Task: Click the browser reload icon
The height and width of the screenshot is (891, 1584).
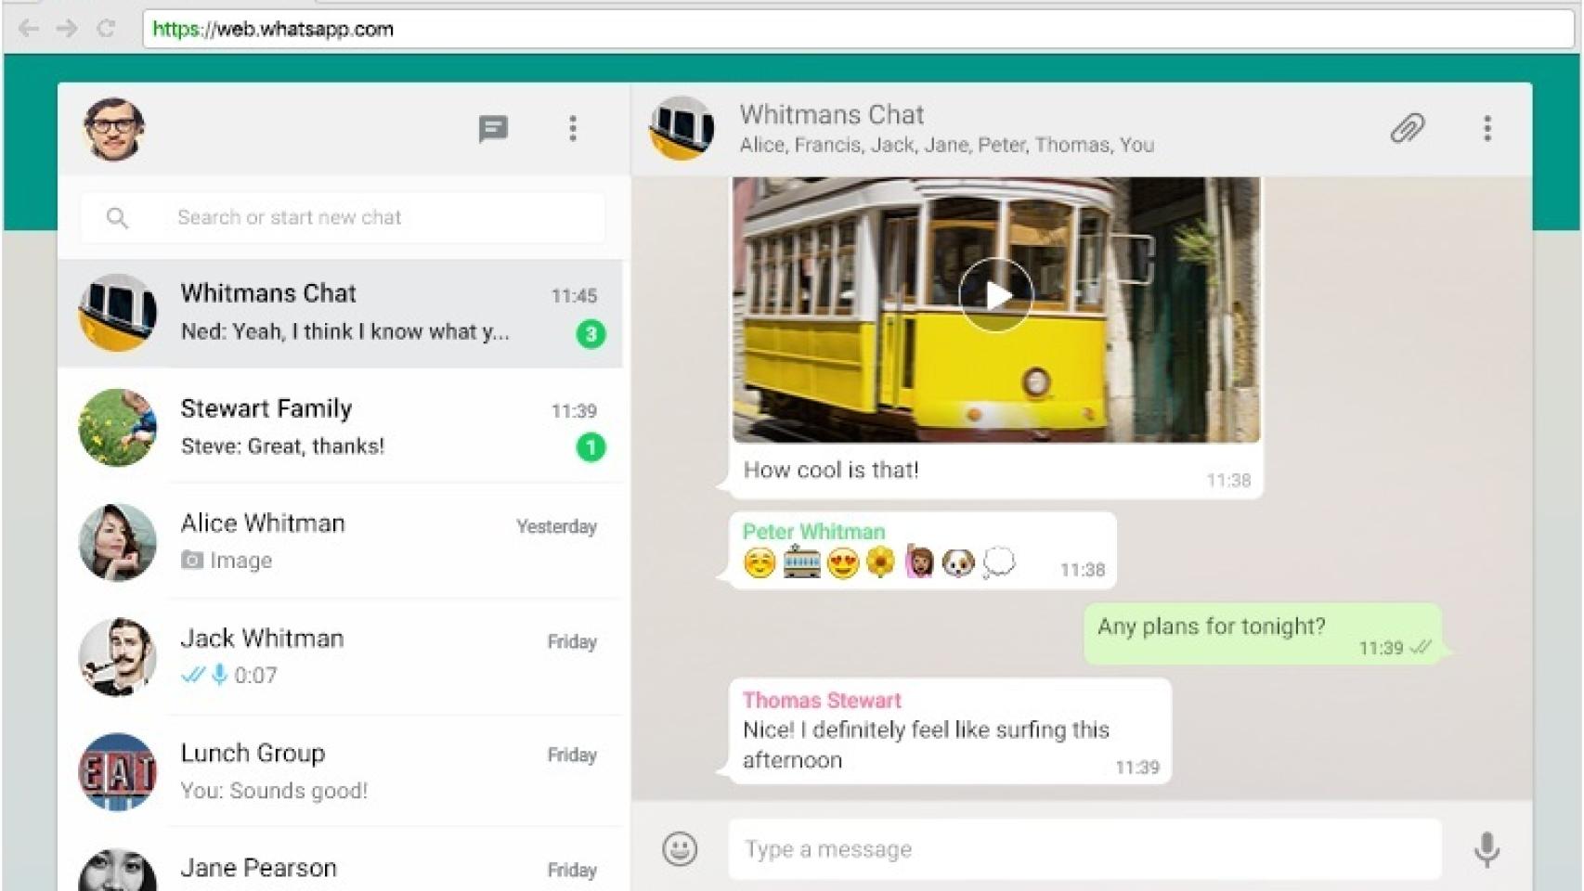Action: click(x=106, y=29)
